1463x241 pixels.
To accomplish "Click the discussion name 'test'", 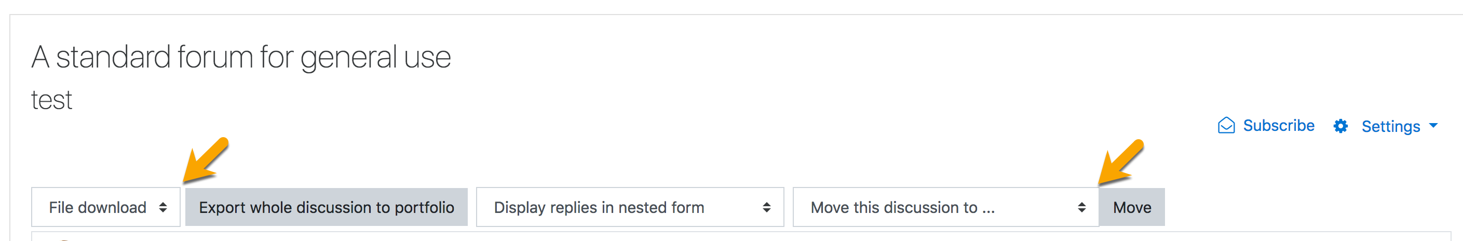I will coord(52,101).
